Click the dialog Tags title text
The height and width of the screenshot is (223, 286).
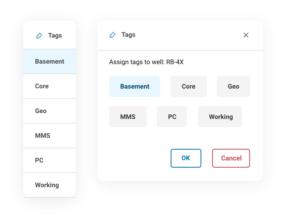tap(128, 35)
